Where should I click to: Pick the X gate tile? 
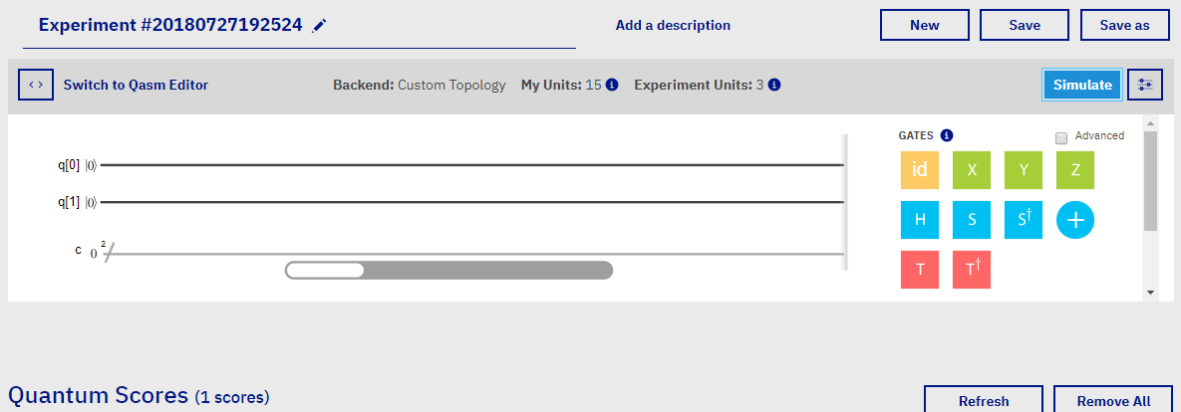[x=972, y=170]
